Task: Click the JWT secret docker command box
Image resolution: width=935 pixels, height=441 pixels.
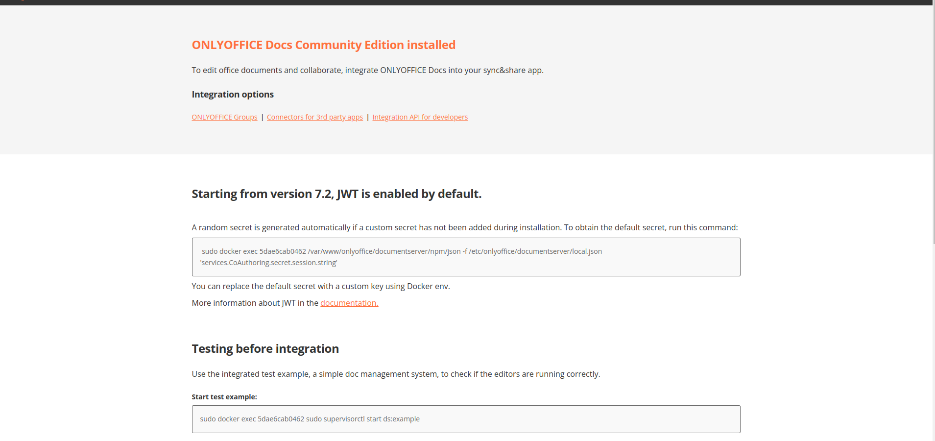Action: pos(466,257)
